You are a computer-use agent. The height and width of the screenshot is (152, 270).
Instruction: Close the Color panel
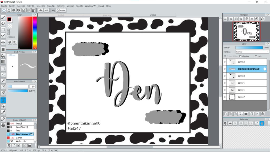click(x=36, y=15)
